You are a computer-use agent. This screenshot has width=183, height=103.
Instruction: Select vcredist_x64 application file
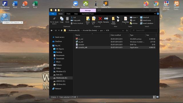(x=115, y=47)
